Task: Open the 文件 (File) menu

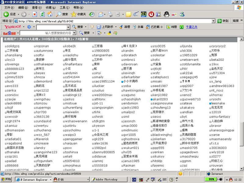Action: 9,7
